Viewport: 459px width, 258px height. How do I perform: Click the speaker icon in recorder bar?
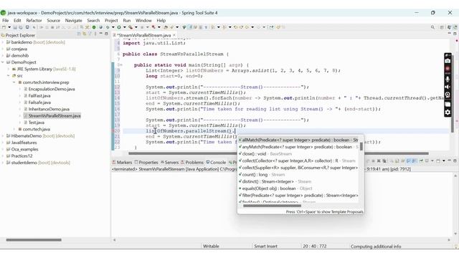point(448,87)
